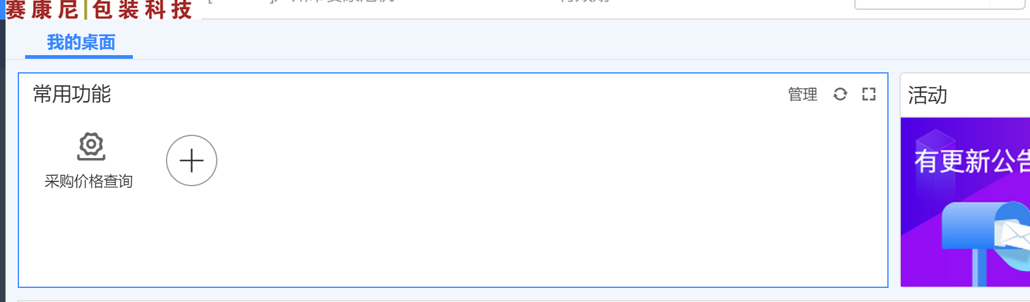The height and width of the screenshot is (302, 1030).
Task: Click the 常用功能 panel title
Action: click(72, 94)
